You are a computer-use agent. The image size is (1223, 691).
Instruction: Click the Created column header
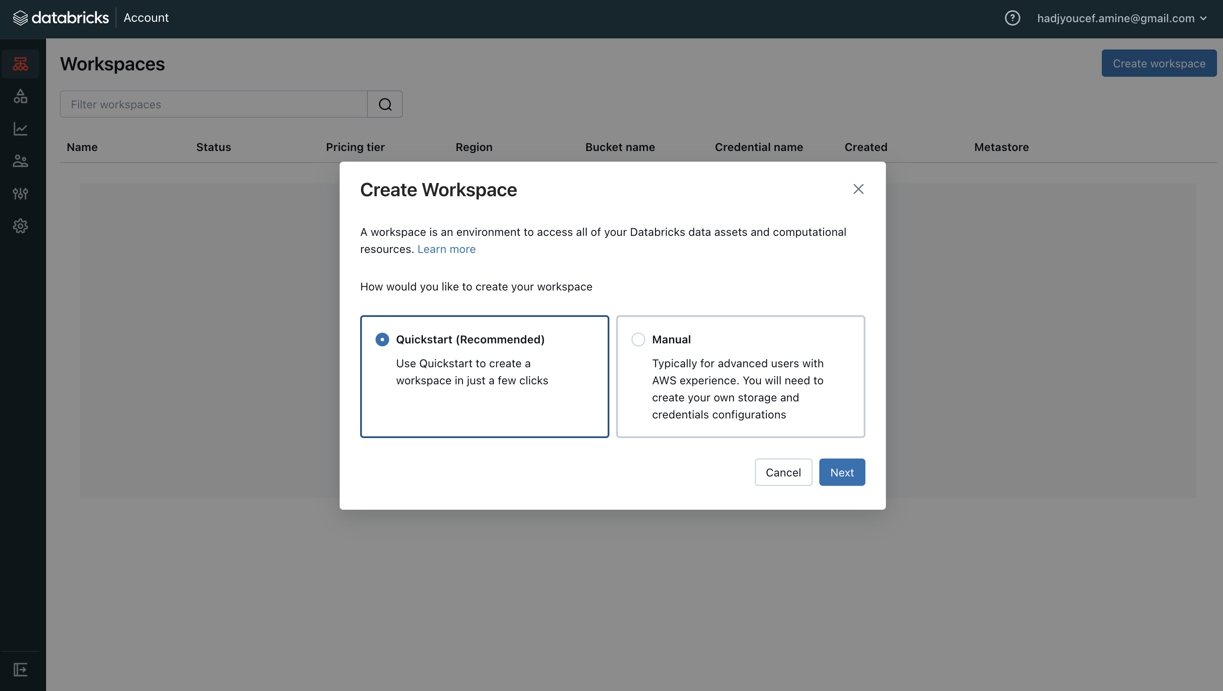[x=865, y=147]
